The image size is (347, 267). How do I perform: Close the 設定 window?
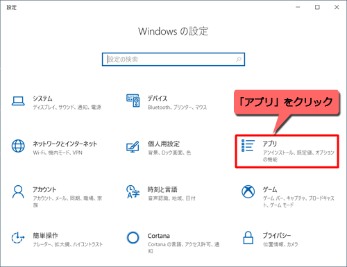(x=337, y=8)
